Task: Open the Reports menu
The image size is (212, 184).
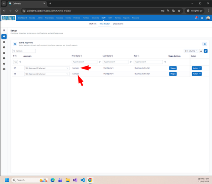Action: tap(126, 18)
